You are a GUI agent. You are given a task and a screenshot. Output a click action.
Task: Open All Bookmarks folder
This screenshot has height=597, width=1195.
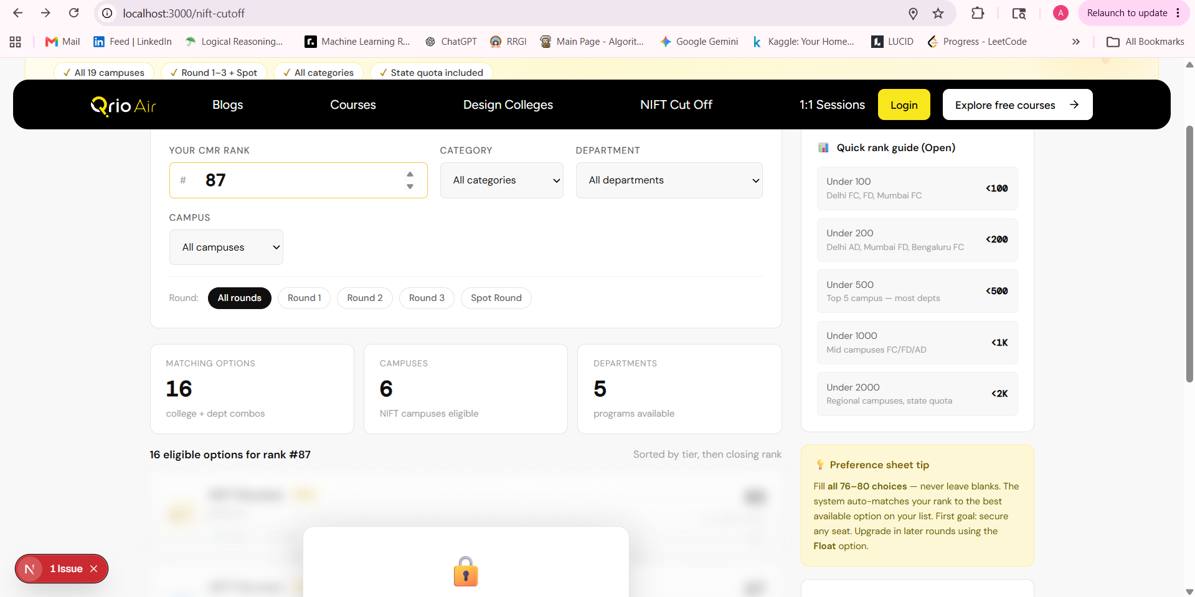(x=1146, y=42)
